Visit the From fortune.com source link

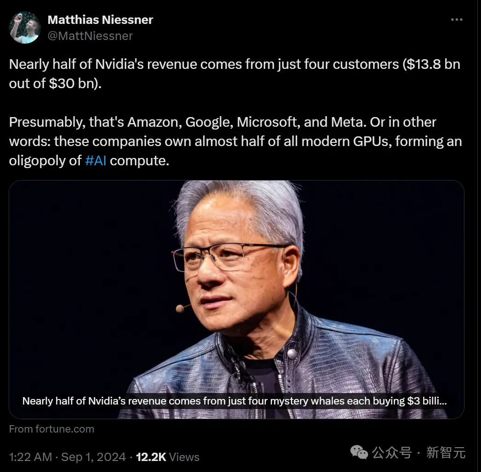tap(51, 429)
